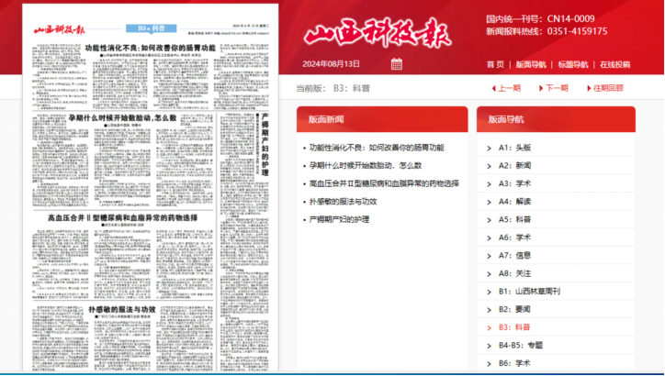Viewport: 665px width, 376px height.
Task: Select page A4：解读
Action: (514, 202)
